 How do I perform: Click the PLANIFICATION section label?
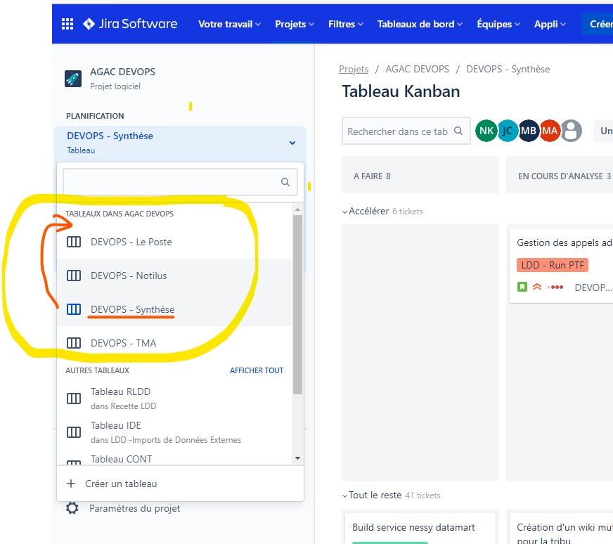click(95, 116)
